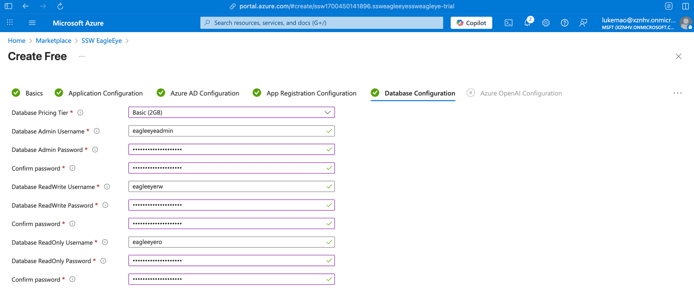This screenshot has width=694, height=294.
Task: Show info for Database Admin Password
Action: click(x=95, y=149)
